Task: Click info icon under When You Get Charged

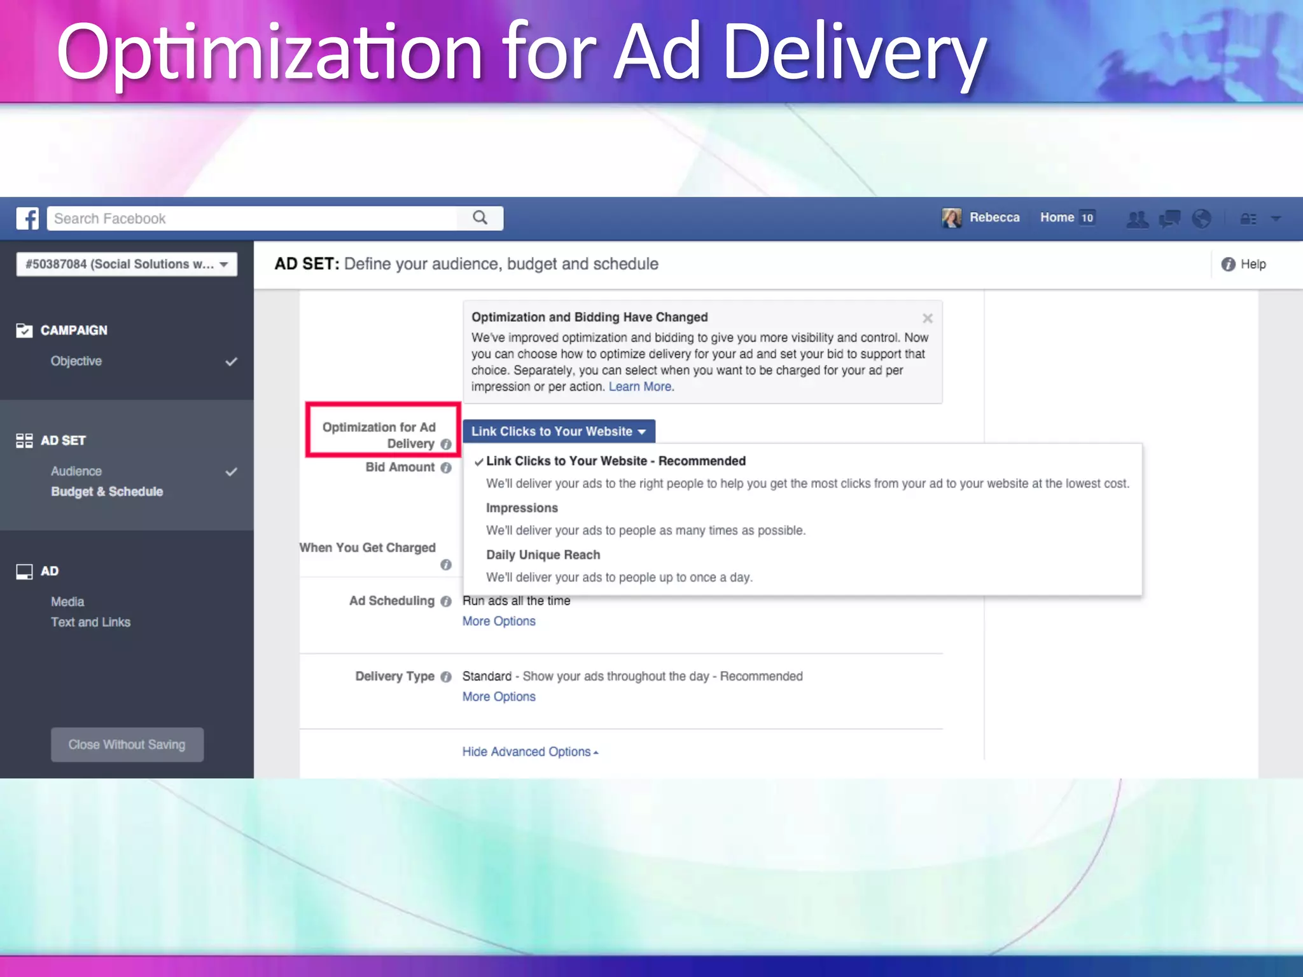Action: coord(446,565)
